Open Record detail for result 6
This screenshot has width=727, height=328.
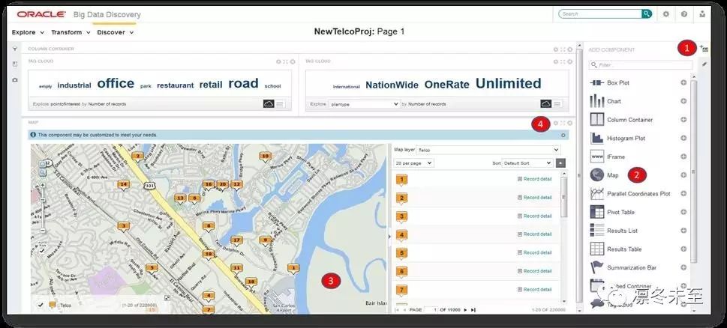coord(535,271)
